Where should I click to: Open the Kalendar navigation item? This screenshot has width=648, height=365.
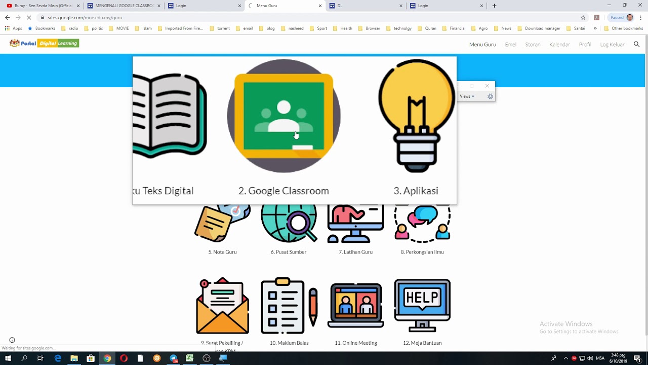click(559, 45)
